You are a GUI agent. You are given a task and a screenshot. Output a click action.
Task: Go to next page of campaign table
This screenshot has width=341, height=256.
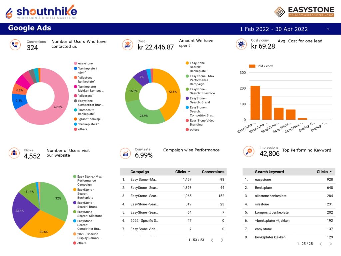tap(222, 240)
